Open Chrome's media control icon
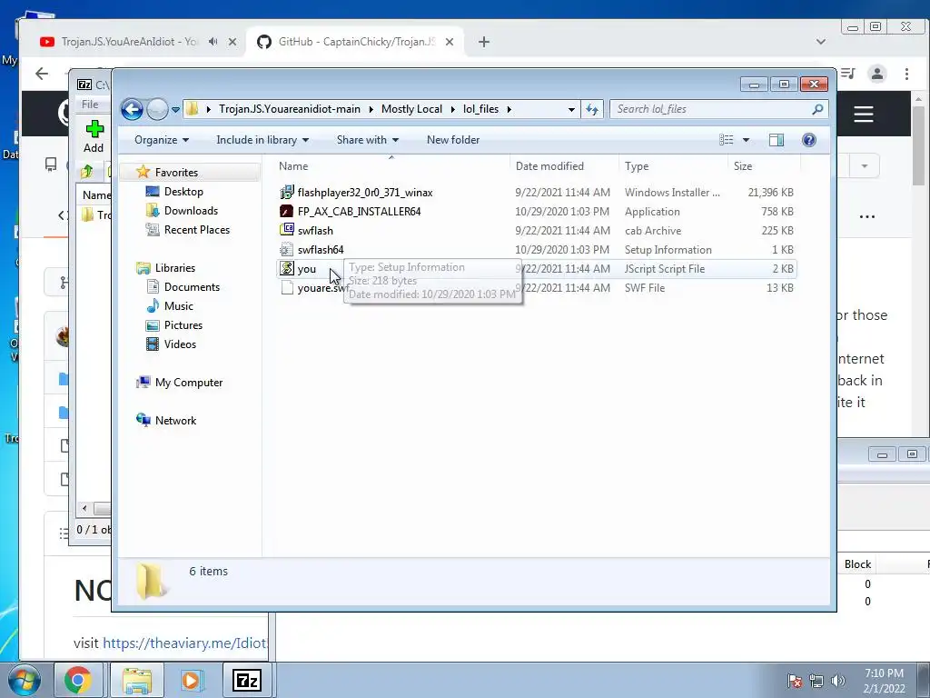Image resolution: width=930 pixels, height=698 pixels. tap(849, 74)
